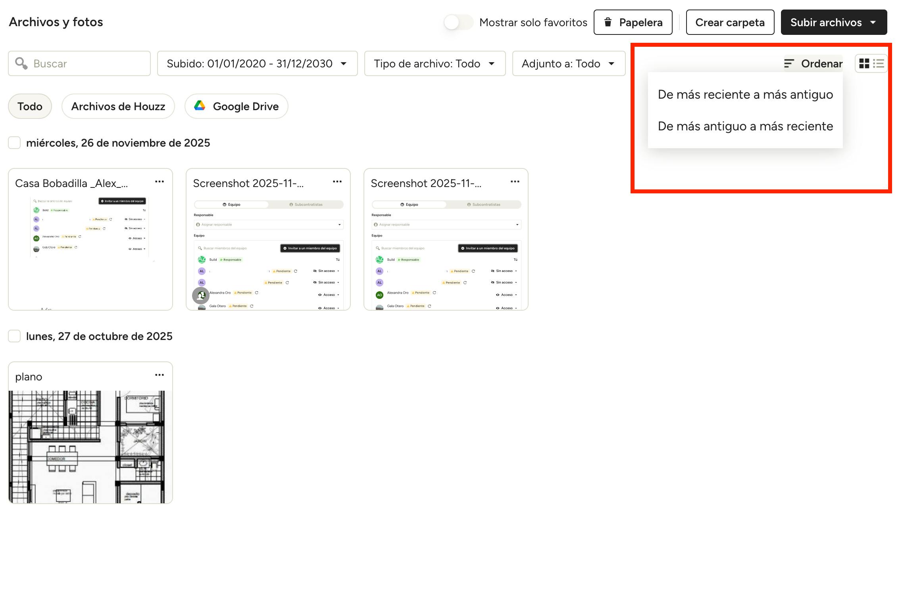Switch to list view icon
The image size is (900, 592).
(879, 63)
